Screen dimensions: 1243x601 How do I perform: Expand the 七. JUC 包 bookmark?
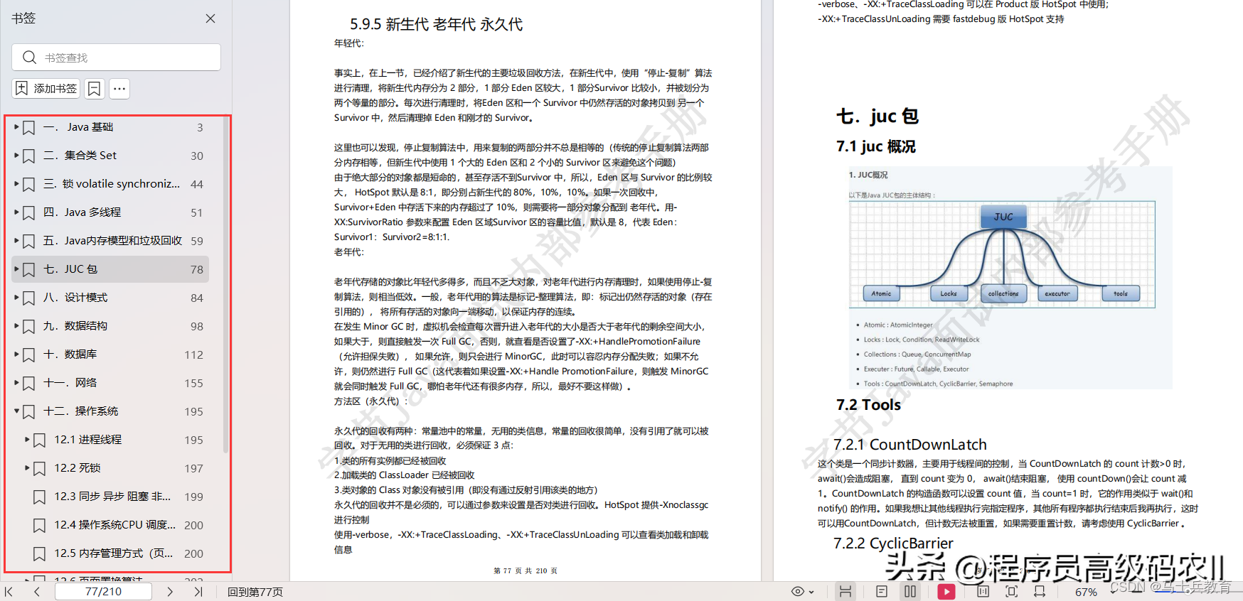[16, 269]
